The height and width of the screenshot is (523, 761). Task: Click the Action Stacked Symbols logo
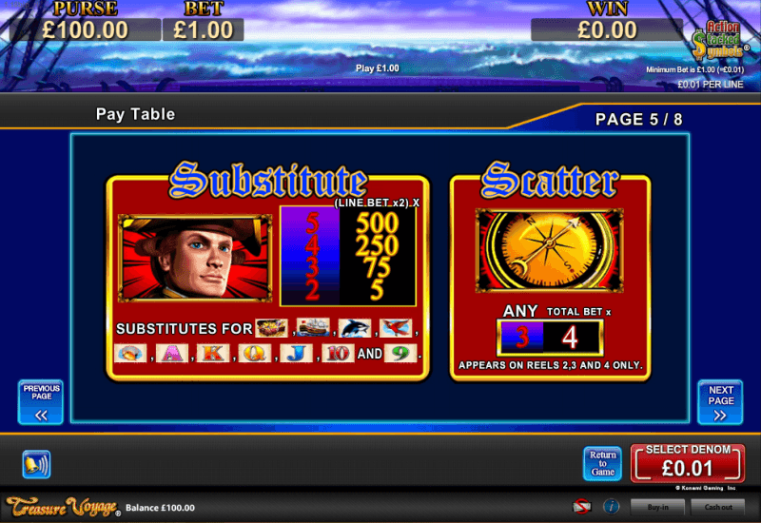pos(719,40)
